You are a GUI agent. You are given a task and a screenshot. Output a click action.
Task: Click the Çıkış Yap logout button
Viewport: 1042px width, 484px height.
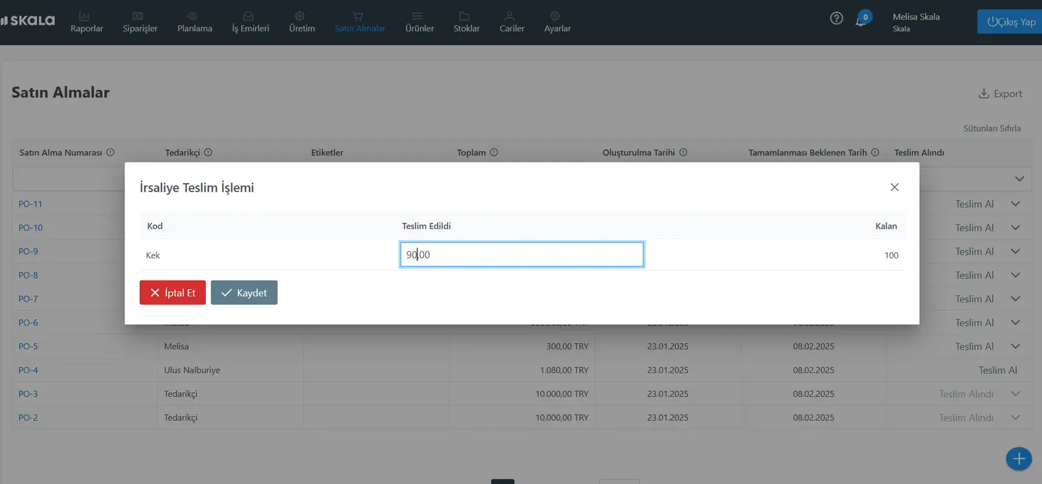[1010, 21]
